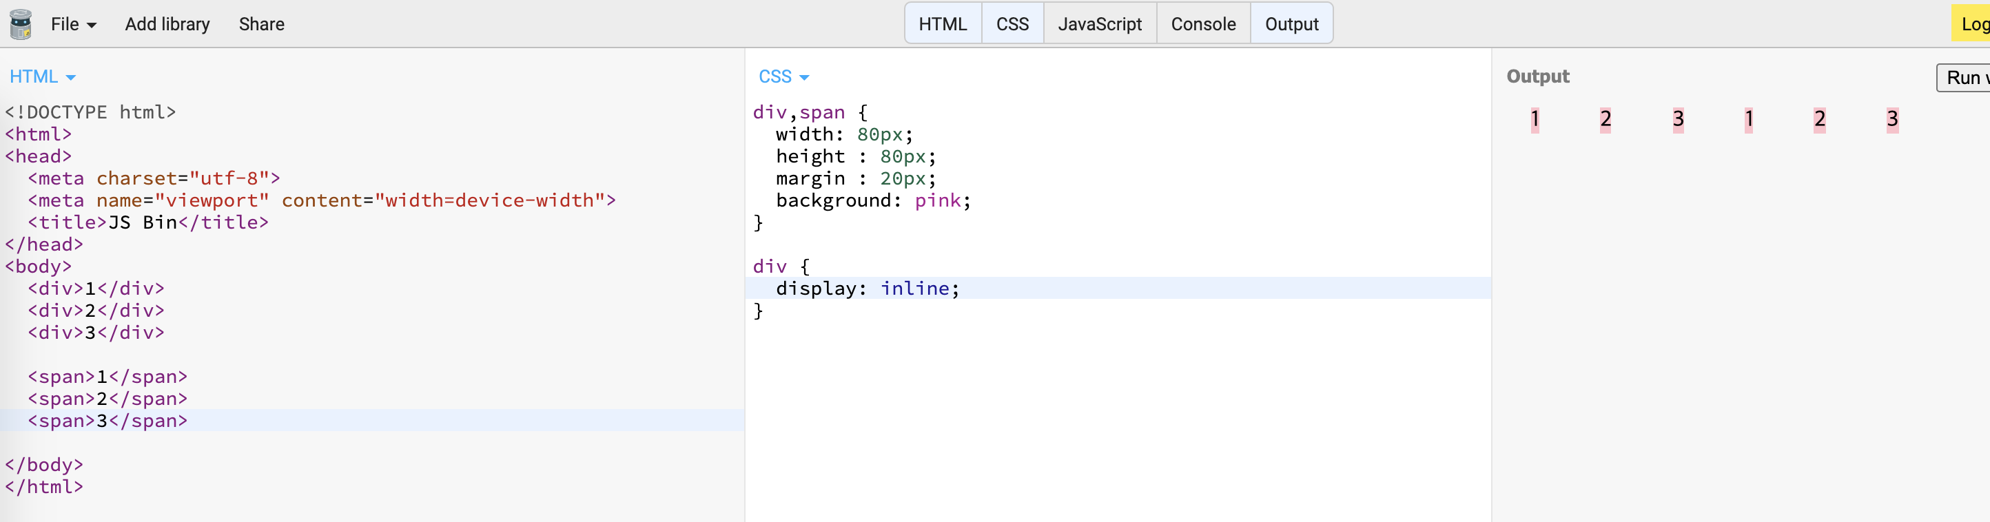Click the '<span>1</span>' line
Screen dimensions: 1990x522
[x=107, y=377]
